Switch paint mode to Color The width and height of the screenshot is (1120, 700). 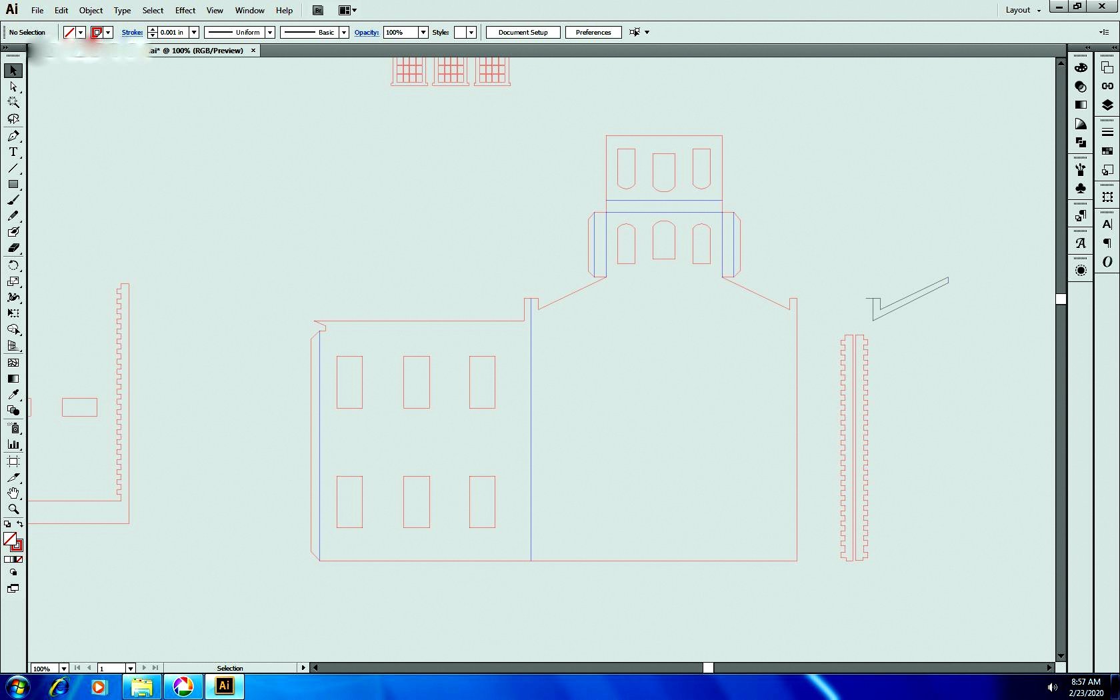pyautogui.click(x=7, y=559)
